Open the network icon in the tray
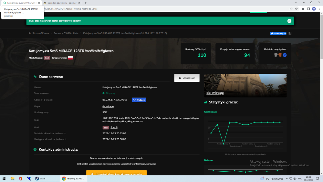323x182 pixels. pos(291,179)
